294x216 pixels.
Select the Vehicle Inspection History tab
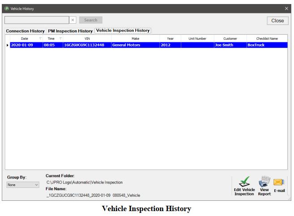(x=123, y=30)
